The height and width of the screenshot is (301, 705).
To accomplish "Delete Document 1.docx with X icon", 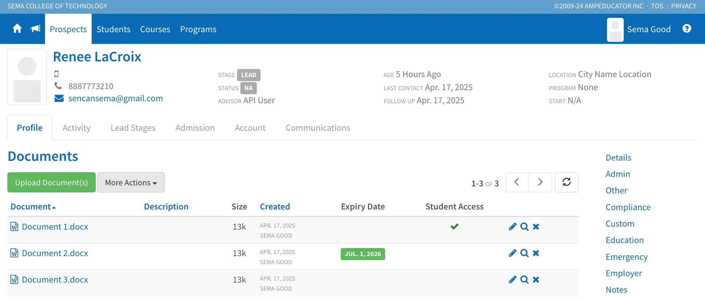I will coord(536,227).
